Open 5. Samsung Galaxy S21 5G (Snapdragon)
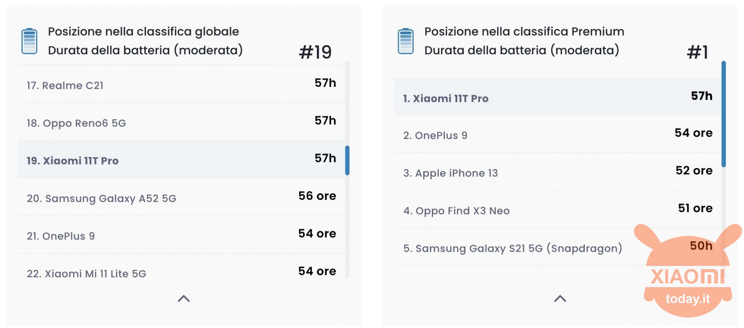744x328 pixels. click(x=558, y=247)
